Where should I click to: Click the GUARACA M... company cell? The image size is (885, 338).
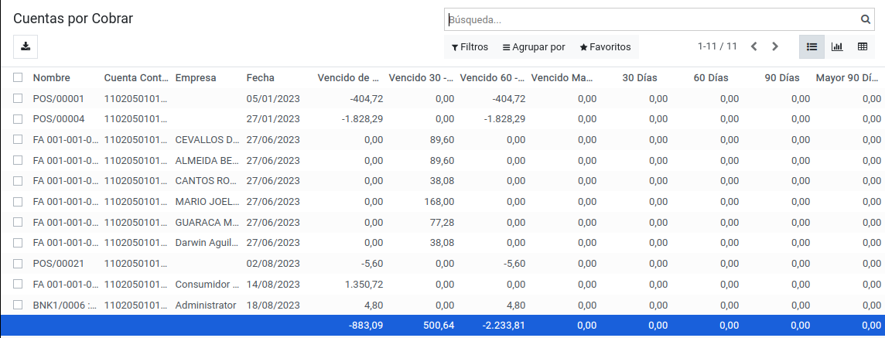pos(207,222)
